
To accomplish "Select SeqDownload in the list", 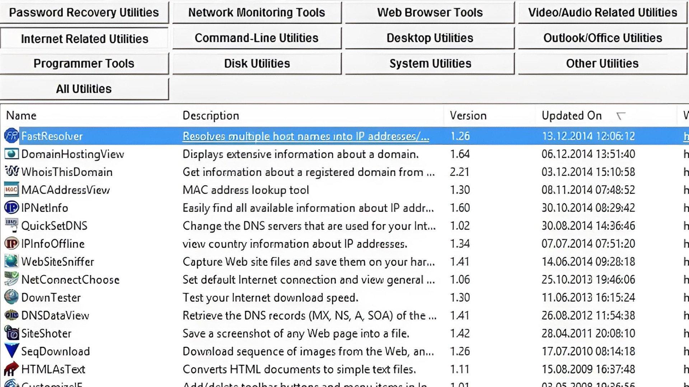I will coord(56,351).
